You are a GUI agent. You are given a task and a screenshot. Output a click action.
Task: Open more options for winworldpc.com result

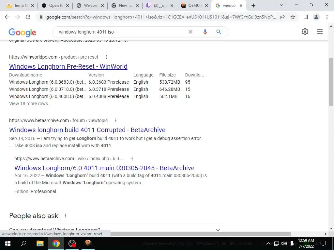click(x=106, y=57)
